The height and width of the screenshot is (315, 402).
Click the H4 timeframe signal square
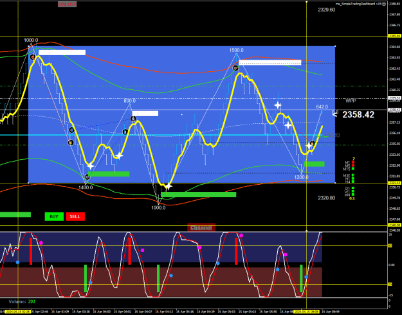pos(353,182)
